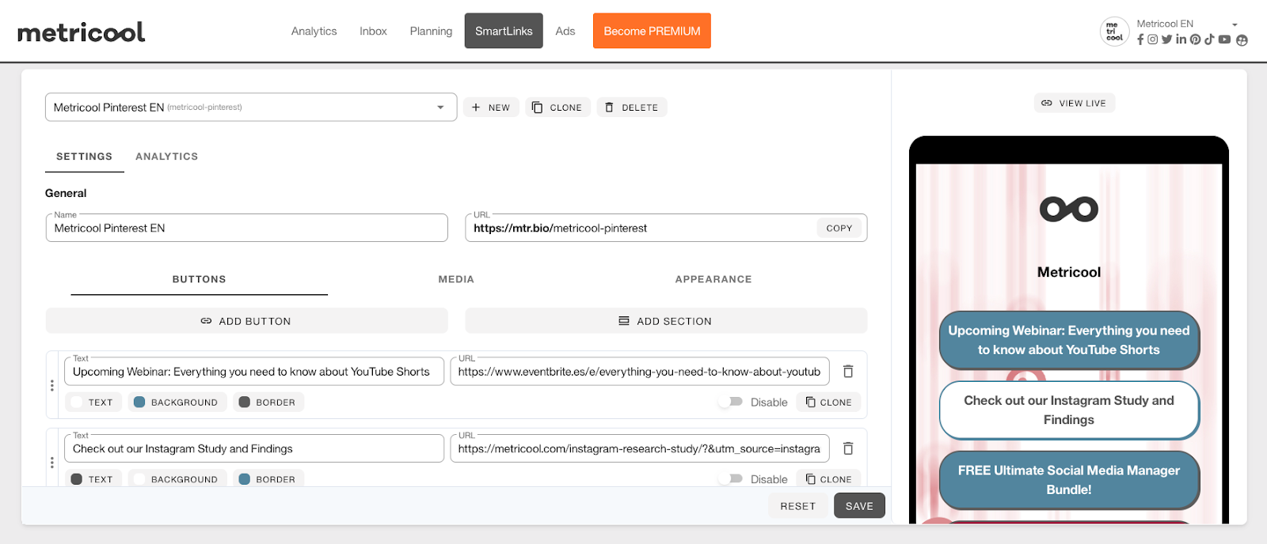The height and width of the screenshot is (544, 1267).
Task: Edit Upcoming Webinar button text field
Action: coord(253,371)
